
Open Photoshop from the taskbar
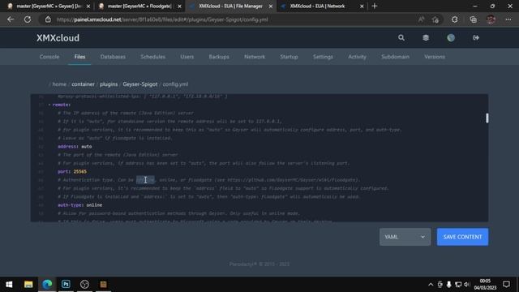(66, 284)
